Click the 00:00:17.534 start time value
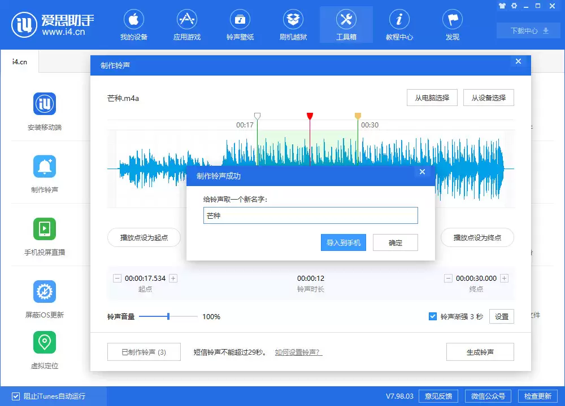Image resolution: width=565 pixels, height=406 pixels. click(x=145, y=279)
